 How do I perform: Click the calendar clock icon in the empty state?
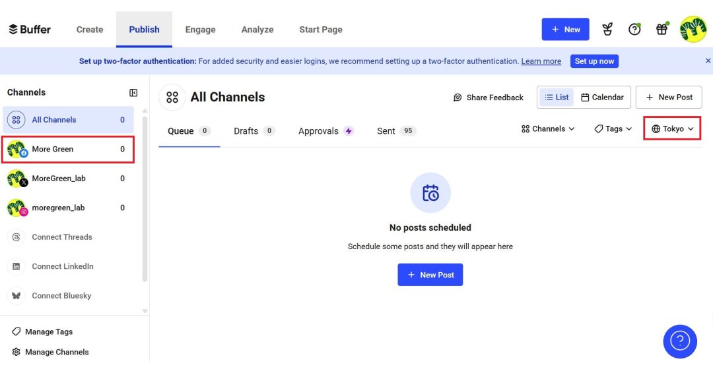pyautogui.click(x=430, y=193)
